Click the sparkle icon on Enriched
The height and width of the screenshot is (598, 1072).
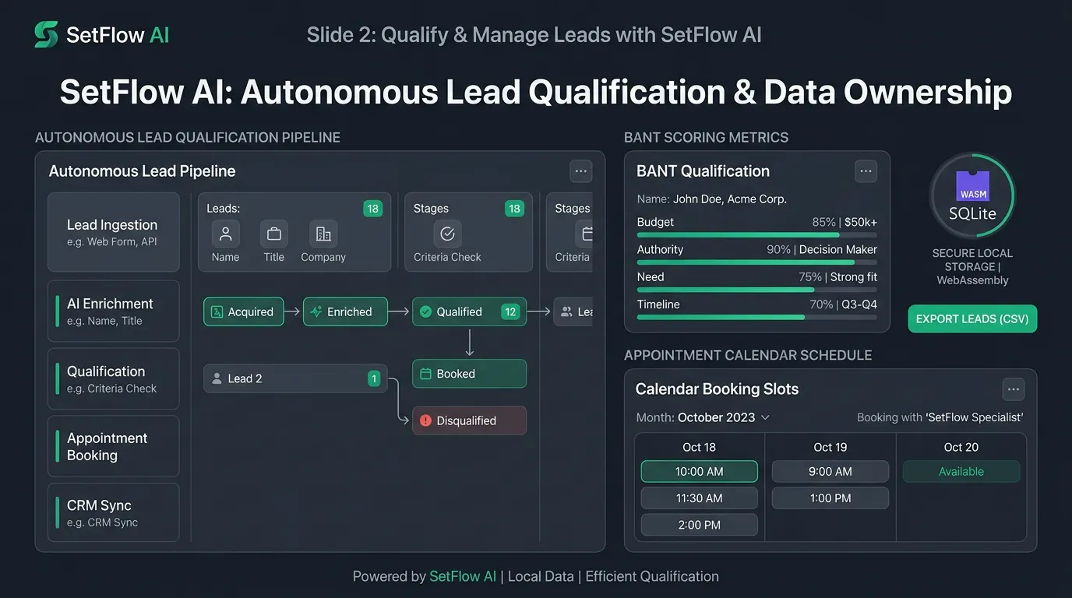[316, 311]
